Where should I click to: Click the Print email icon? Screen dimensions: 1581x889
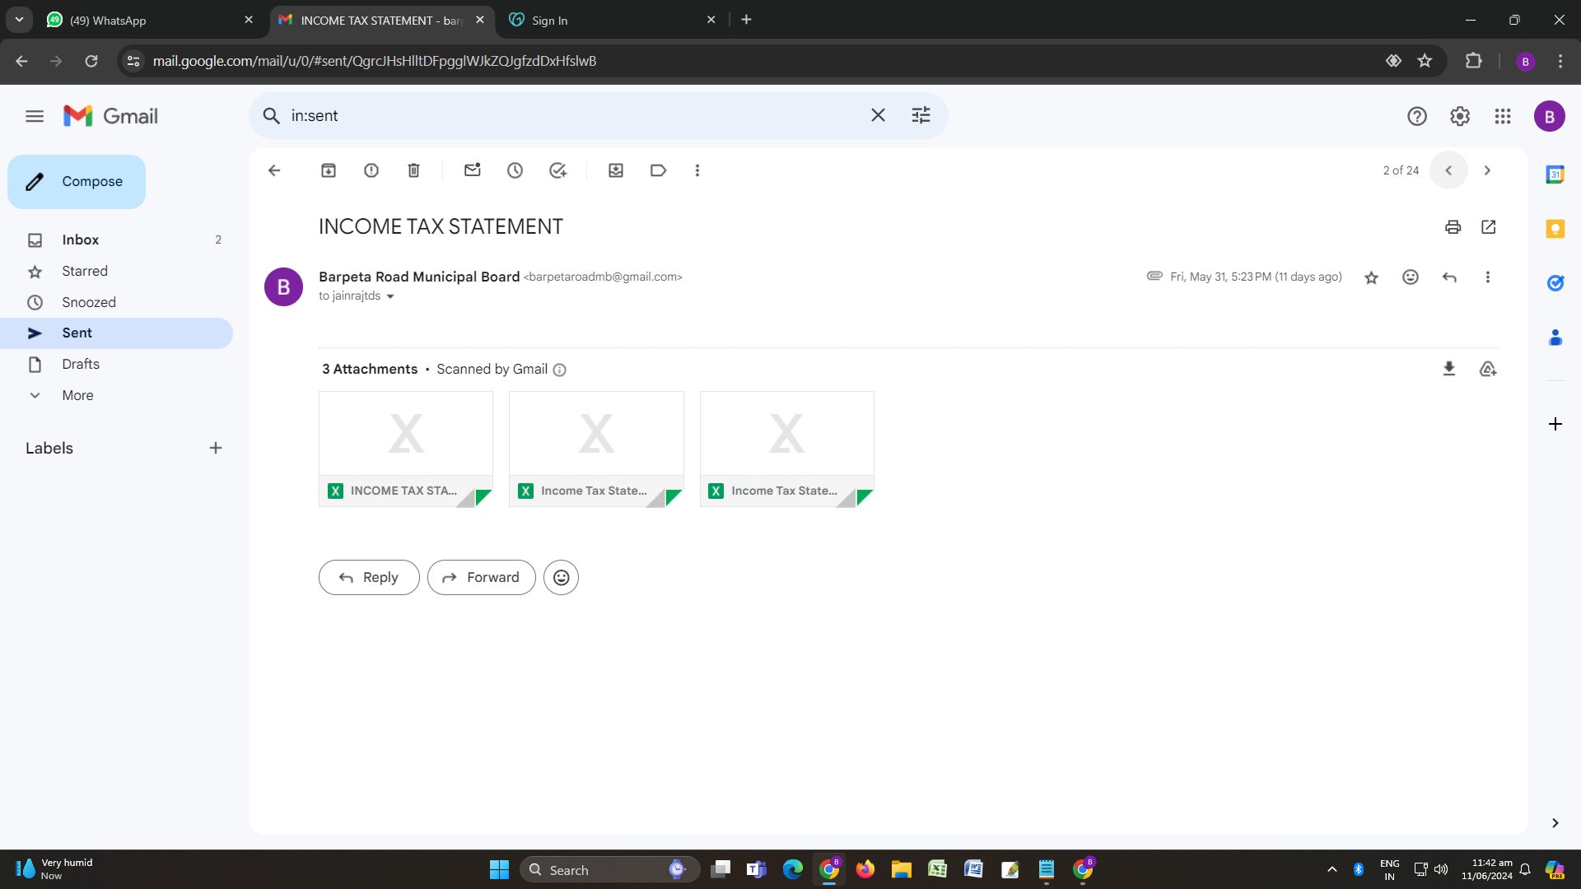pos(1453,227)
